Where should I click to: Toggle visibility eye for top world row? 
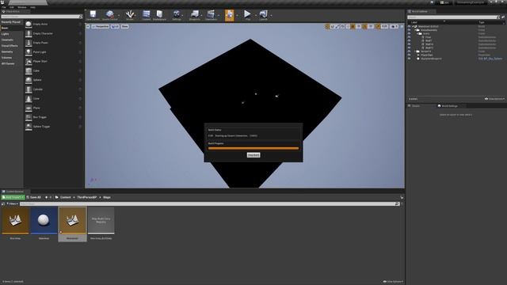coord(409,26)
